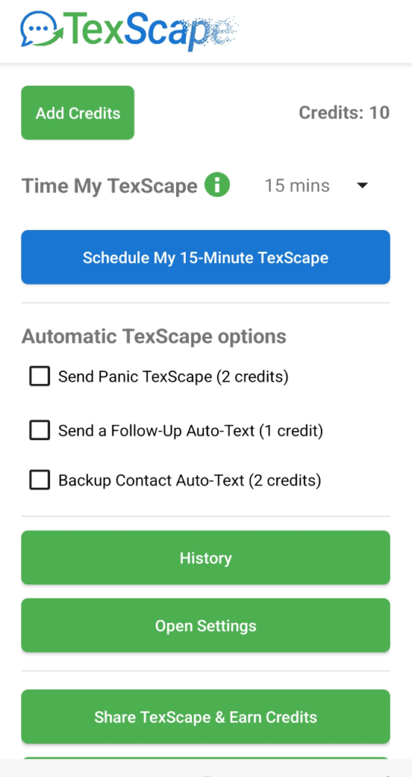Image resolution: width=412 pixels, height=777 pixels.
Task: Click the Automatic TexScape options heading
Action: point(154,337)
